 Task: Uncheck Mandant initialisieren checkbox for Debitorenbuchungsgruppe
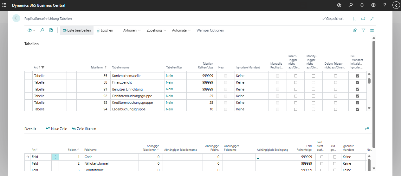point(358,96)
